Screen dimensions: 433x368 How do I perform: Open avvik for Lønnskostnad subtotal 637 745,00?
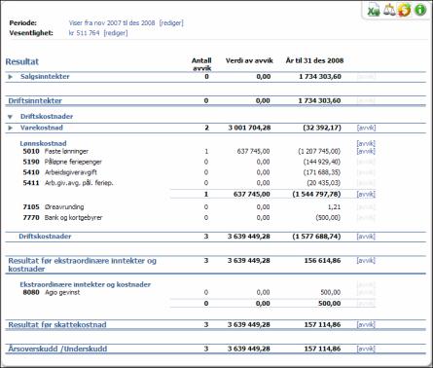[366, 195]
